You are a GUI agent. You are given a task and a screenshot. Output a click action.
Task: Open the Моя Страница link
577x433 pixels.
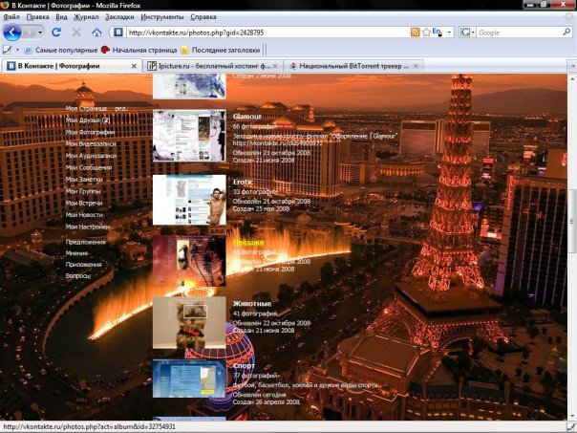pos(86,108)
